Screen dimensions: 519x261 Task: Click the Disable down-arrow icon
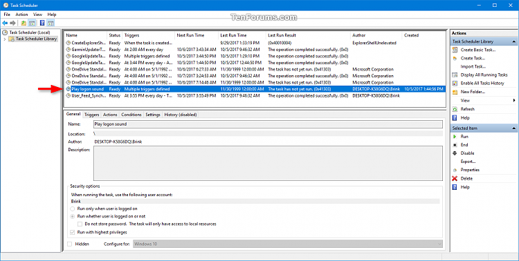click(x=455, y=153)
